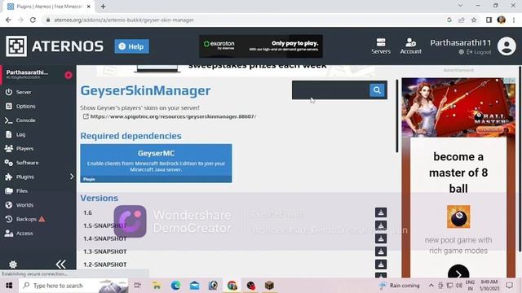Reload the browser page

coord(33,20)
